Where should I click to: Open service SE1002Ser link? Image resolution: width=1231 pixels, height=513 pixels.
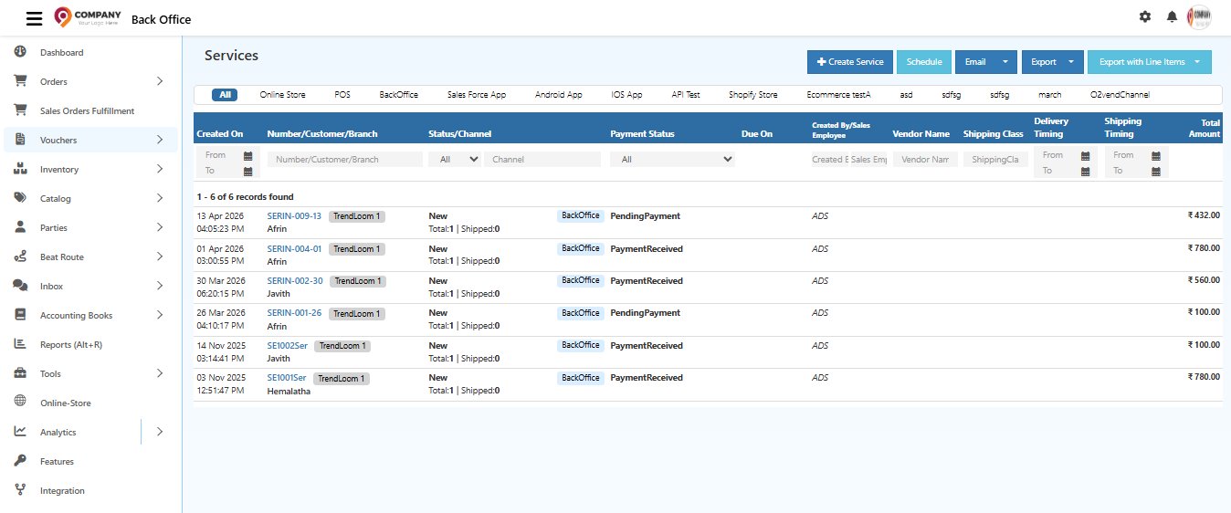tap(287, 345)
